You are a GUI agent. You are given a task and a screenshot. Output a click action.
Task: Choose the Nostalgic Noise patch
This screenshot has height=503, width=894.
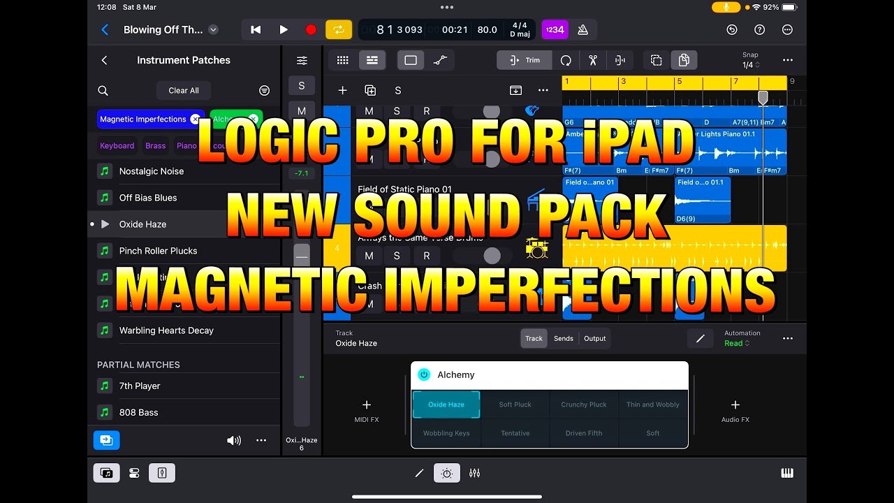click(x=184, y=171)
